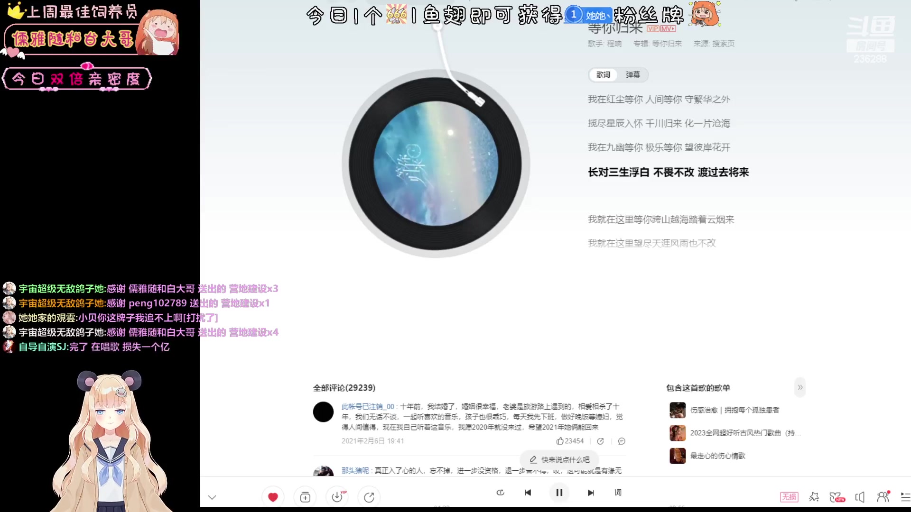Click the VIP badge next to song title
The height and width of the screenshot is (512, 911).
[653, 29]
